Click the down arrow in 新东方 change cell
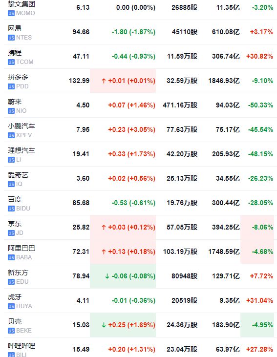The image size is (277, 357). click(x=107, y=276)
